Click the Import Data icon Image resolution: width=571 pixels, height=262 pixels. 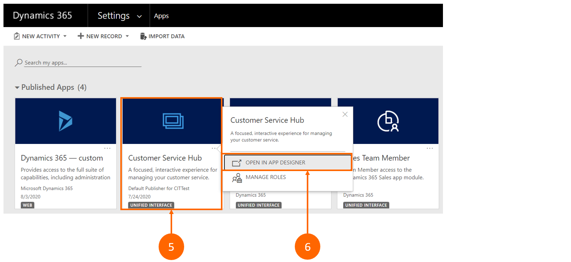tap(143, 36)
